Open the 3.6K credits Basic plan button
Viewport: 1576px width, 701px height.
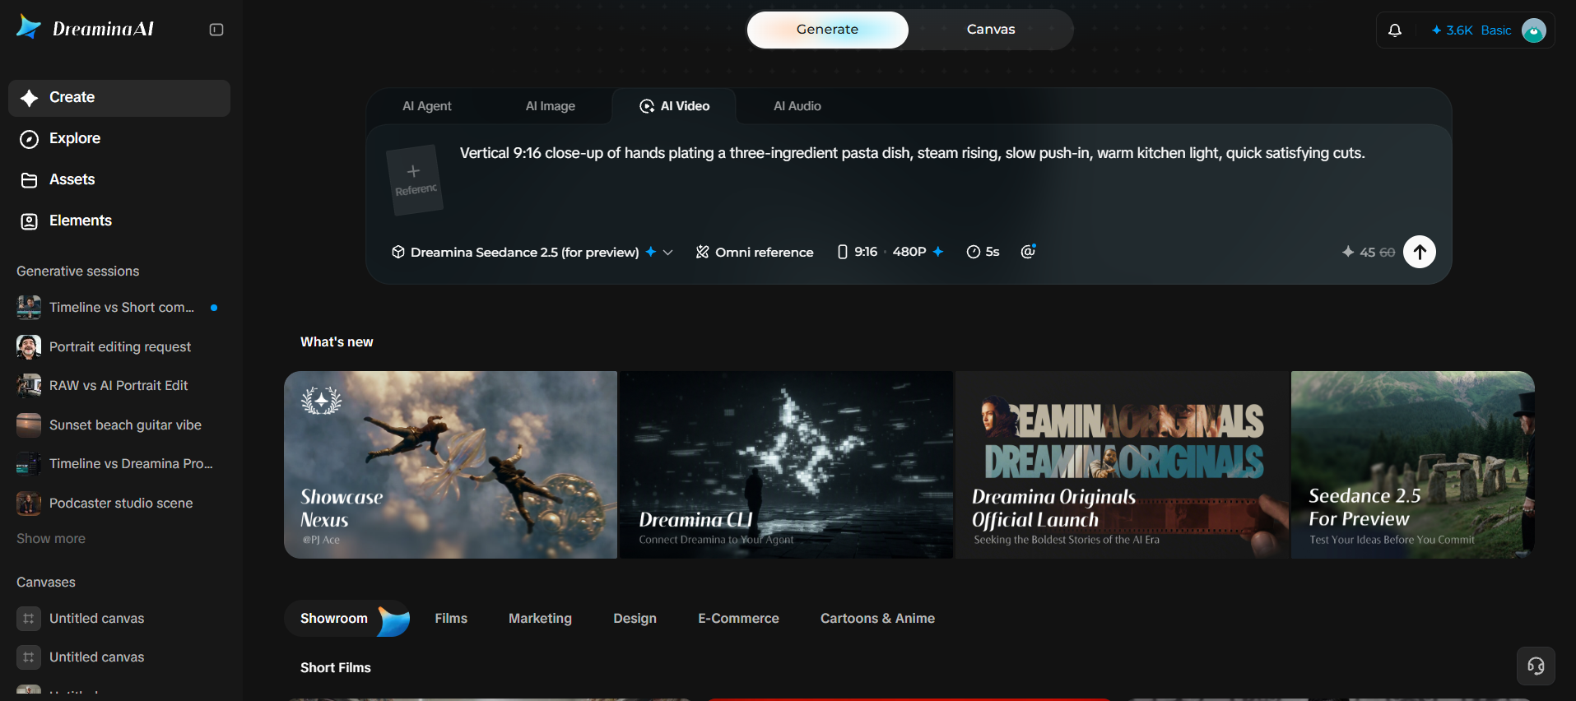(1471, 30)
